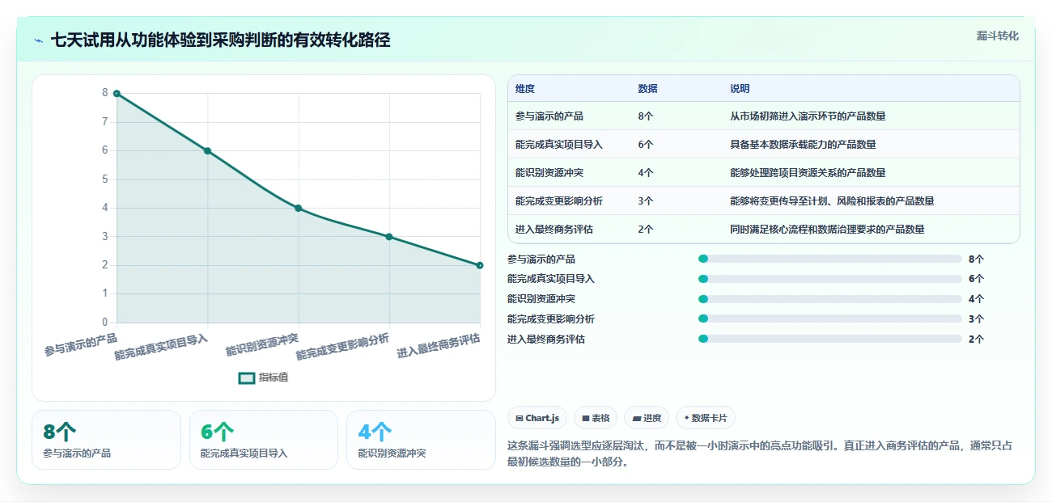
Task: Click the 4个 cell in the table
Action: (x=646, y=173)
